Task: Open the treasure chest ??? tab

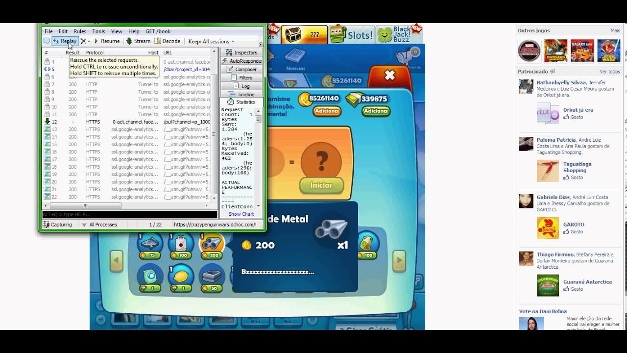Action: tap(304, 34)
